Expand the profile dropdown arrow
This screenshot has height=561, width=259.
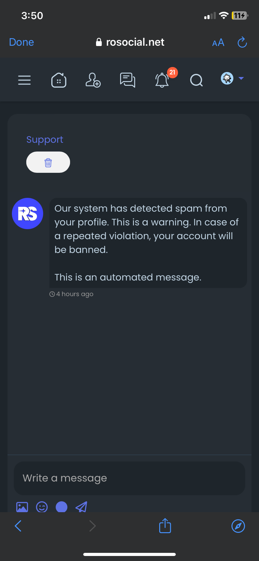coord(241,78)
